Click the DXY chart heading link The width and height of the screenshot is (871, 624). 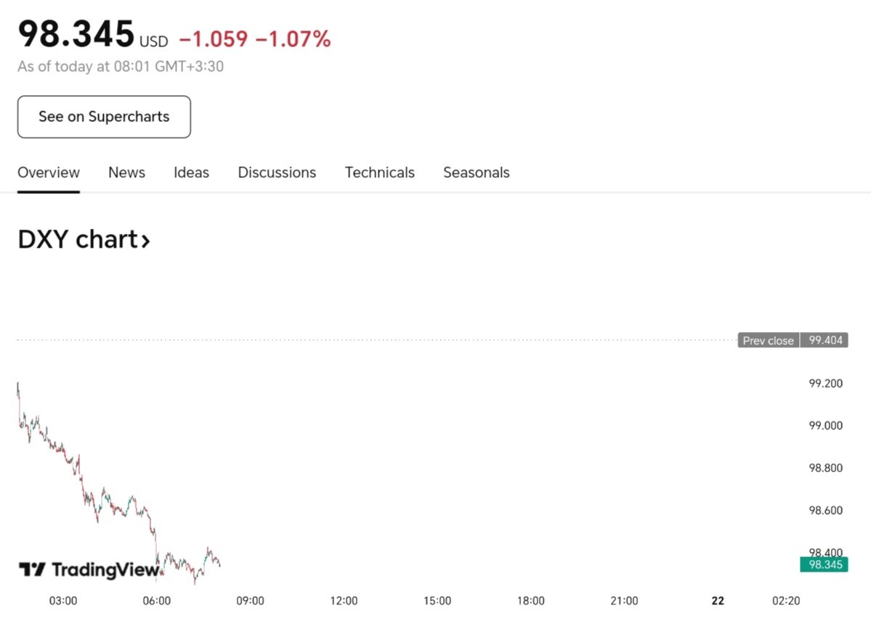pyautogui.click(x=77, y=240)
